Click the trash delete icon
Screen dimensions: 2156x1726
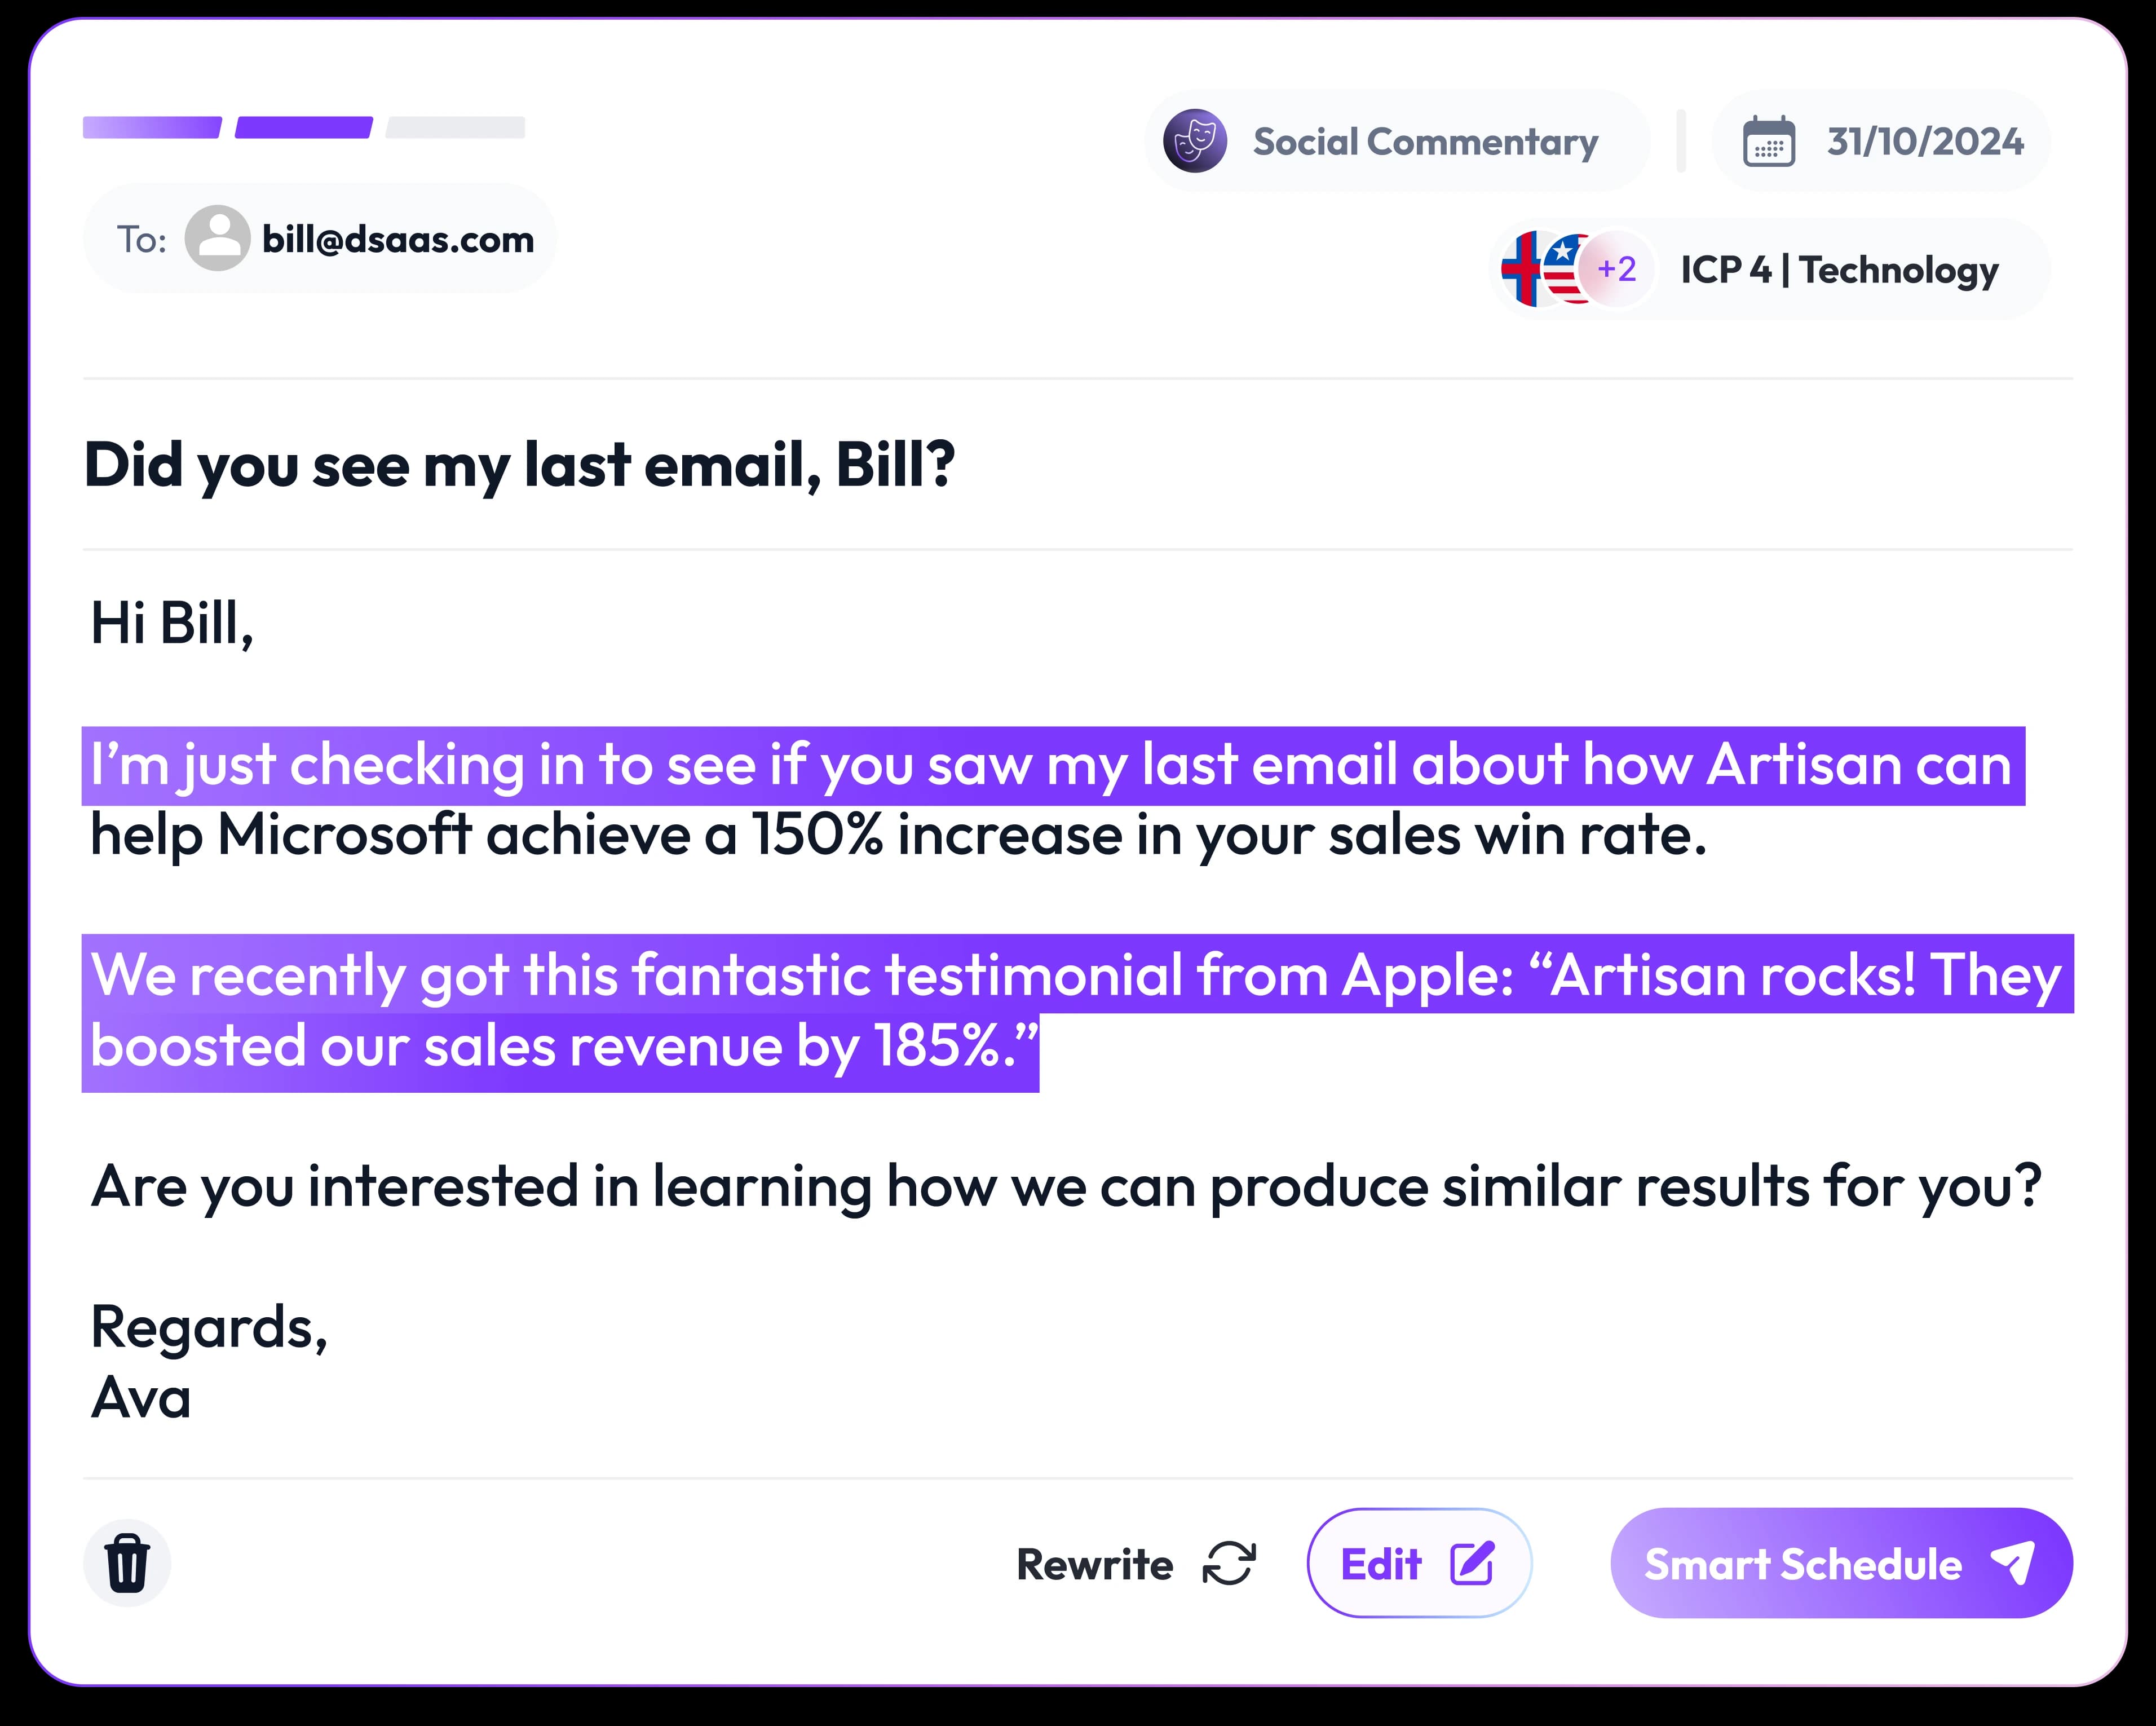127,1563
